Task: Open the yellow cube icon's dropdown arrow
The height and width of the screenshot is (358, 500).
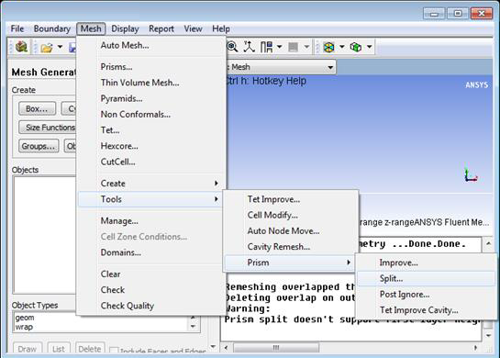Action: coord(342,47)
